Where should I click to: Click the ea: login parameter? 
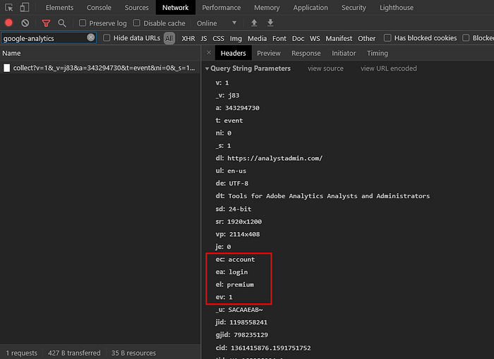[x=231, y=272]
